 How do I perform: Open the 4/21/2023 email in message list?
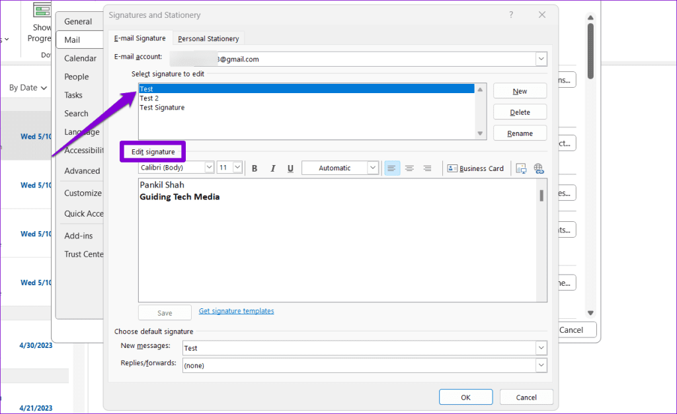[36, 408]
